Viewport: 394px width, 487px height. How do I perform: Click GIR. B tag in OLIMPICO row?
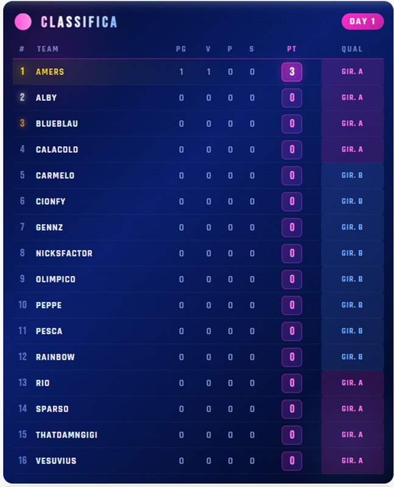(353, 279)
